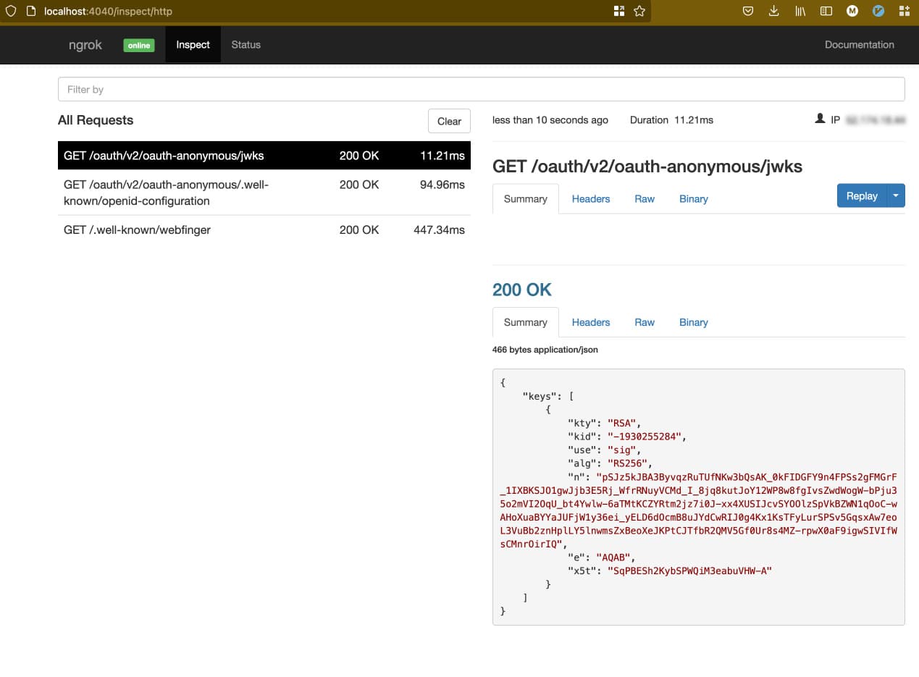Click the Filter by input field
Image resolution: width=919 pixels, height=677 pixels.
481,90
